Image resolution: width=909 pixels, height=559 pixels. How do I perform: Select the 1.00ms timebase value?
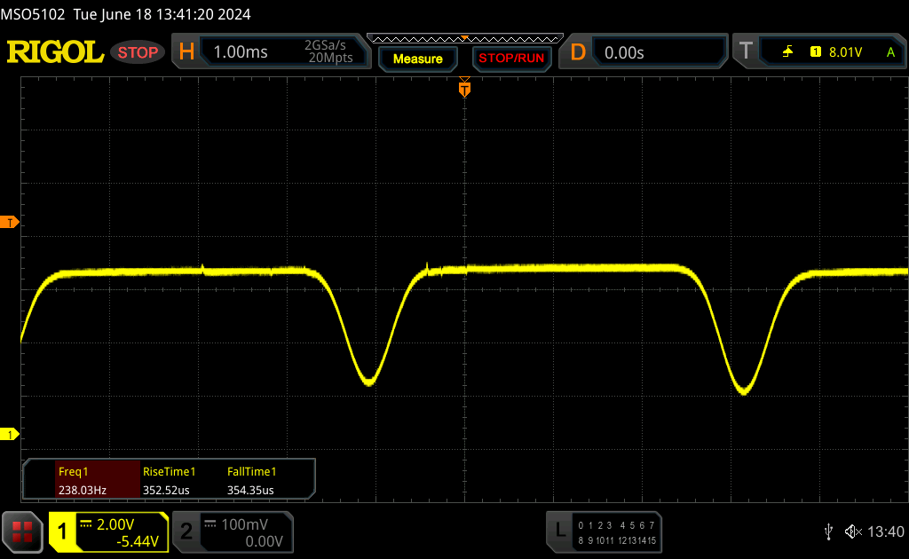point(241,52)
